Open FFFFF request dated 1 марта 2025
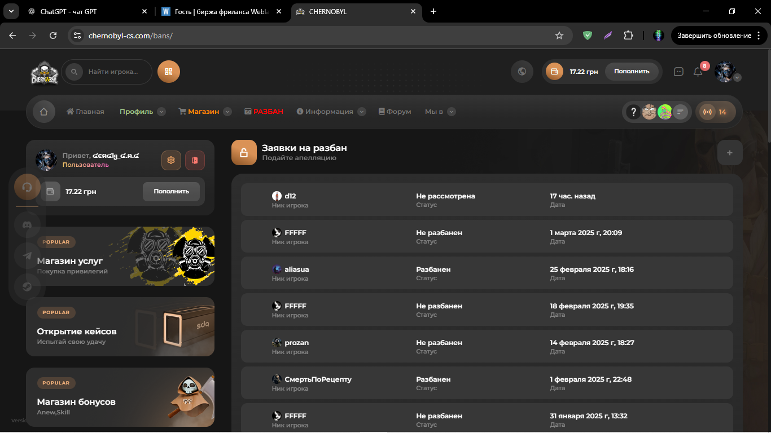 click(x=487, y=236)
